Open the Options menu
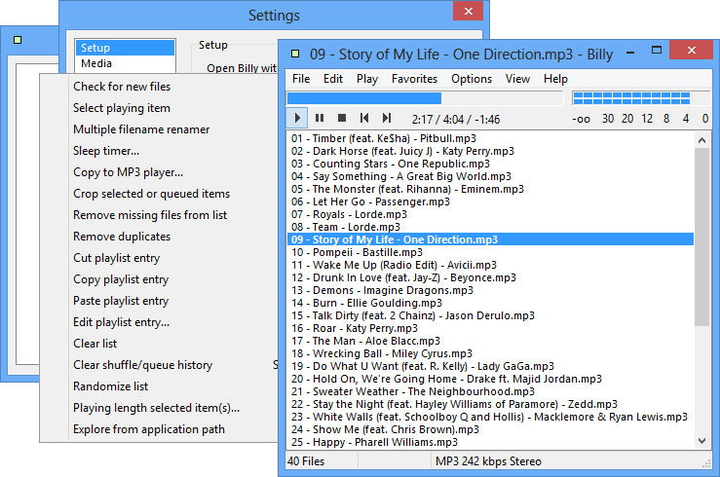Image resolution: width=720 pixels, height=477 pixels. (472, 79)
